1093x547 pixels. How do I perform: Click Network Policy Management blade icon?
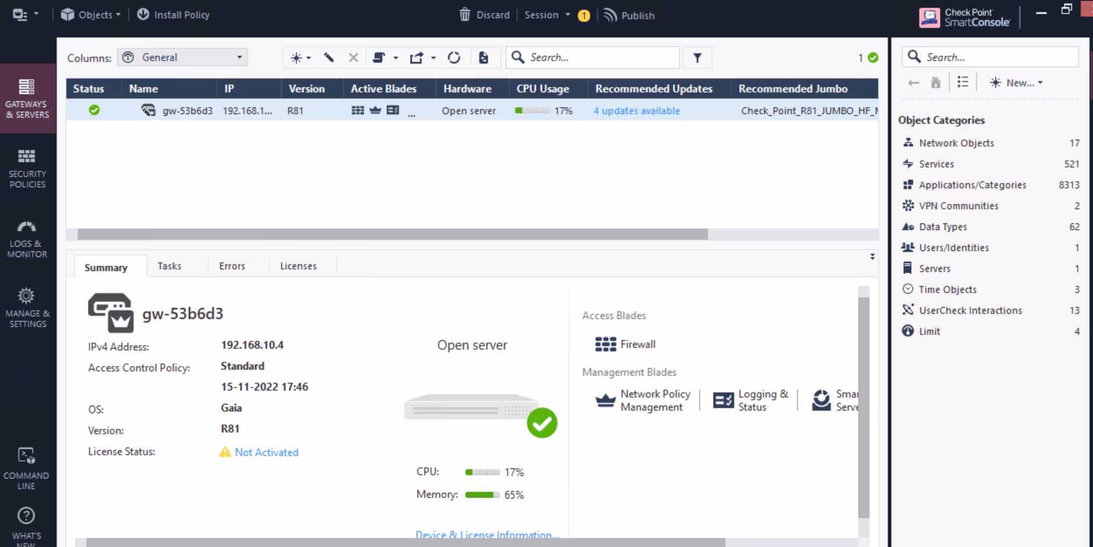pos(605,401)
